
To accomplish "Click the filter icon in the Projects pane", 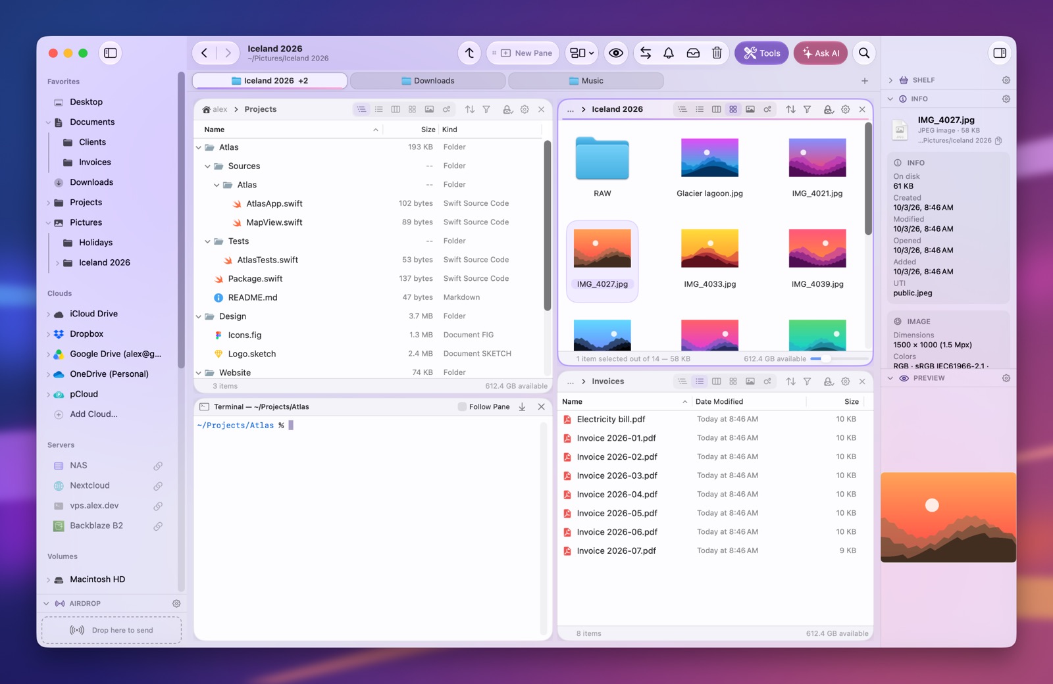I will tap(486, 110).
